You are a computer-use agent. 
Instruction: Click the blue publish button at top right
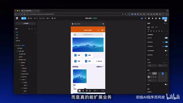point(165,18)
